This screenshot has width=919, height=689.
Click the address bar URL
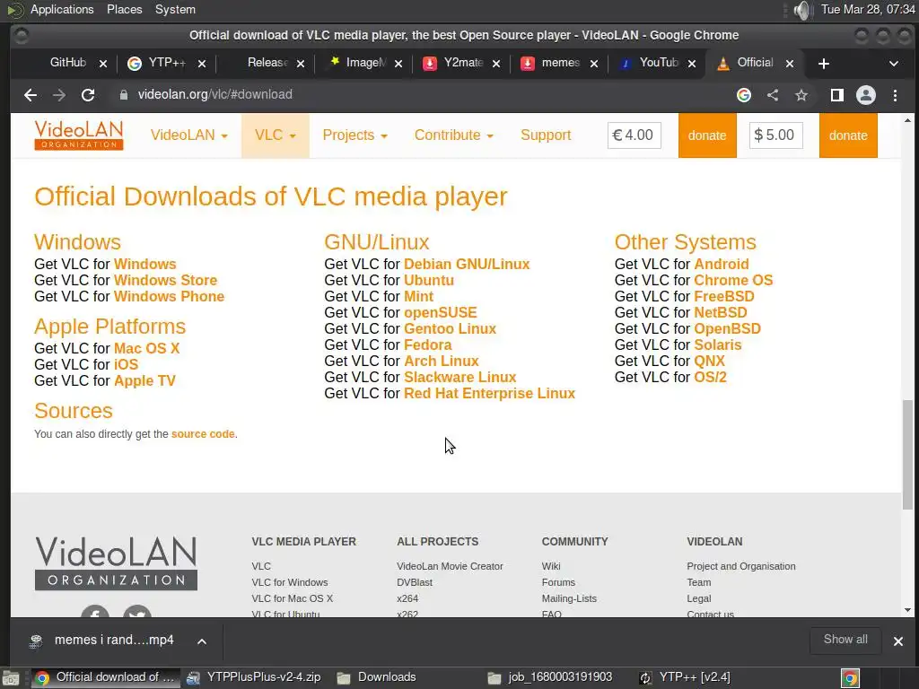pos(215,95)
